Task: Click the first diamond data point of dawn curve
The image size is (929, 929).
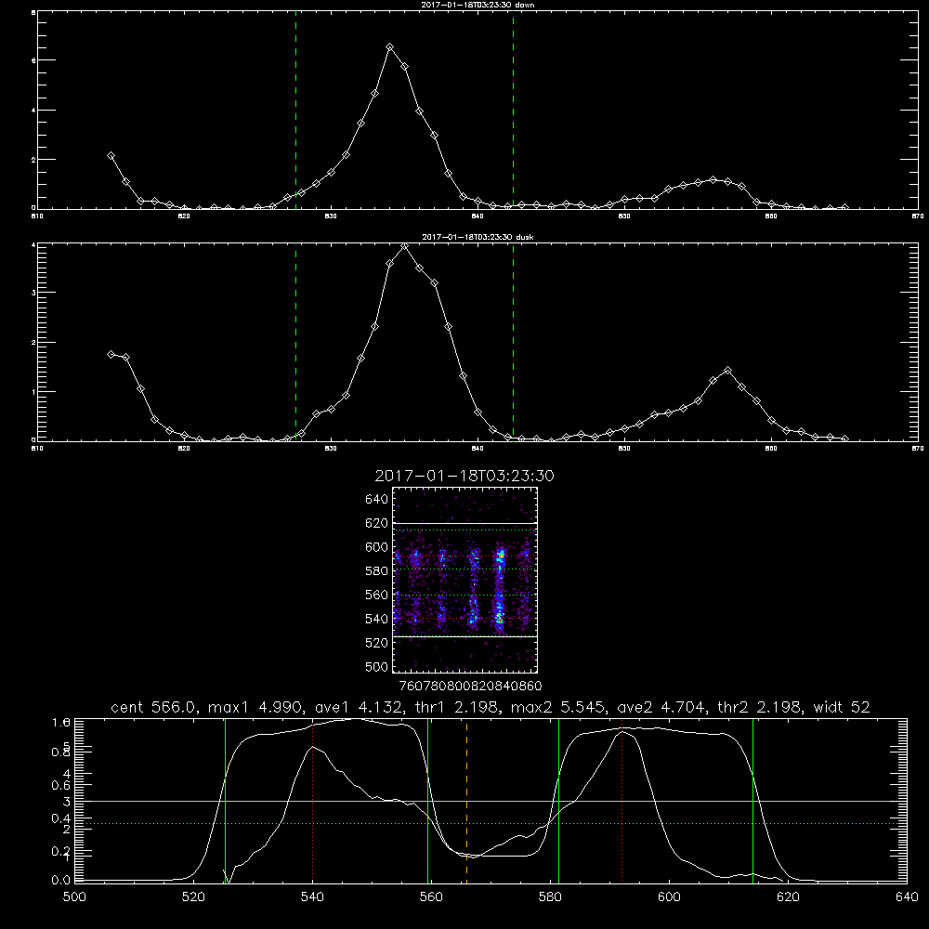Action: coord(111,155)
